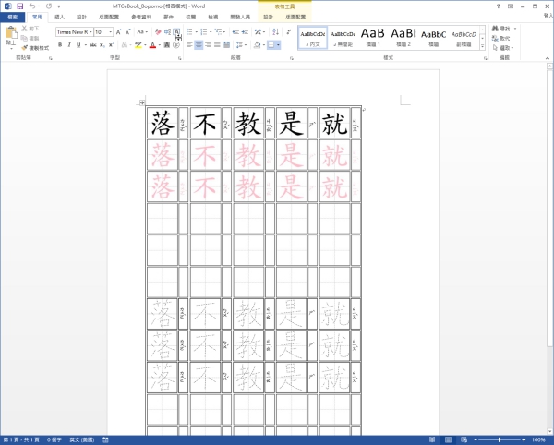Open the File (檔案) tab
This screenshot has height=445, width=554.
tap(12, 17)
